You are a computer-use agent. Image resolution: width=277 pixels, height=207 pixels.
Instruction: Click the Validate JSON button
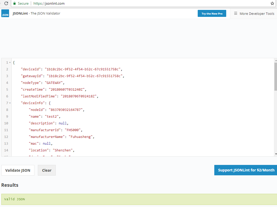18,170
